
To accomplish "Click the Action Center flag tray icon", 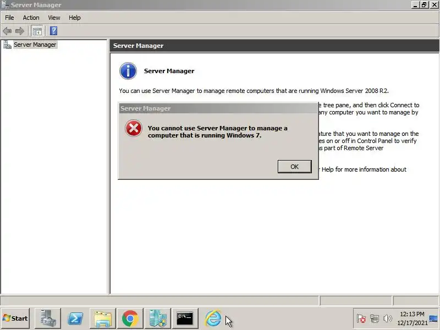I will click(x=361, y=318).
